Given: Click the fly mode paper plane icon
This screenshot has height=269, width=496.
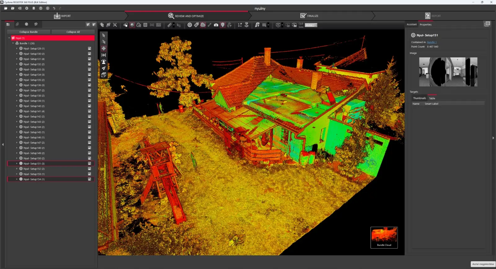Looking at the screenshot, I should [x=104, y=68].
